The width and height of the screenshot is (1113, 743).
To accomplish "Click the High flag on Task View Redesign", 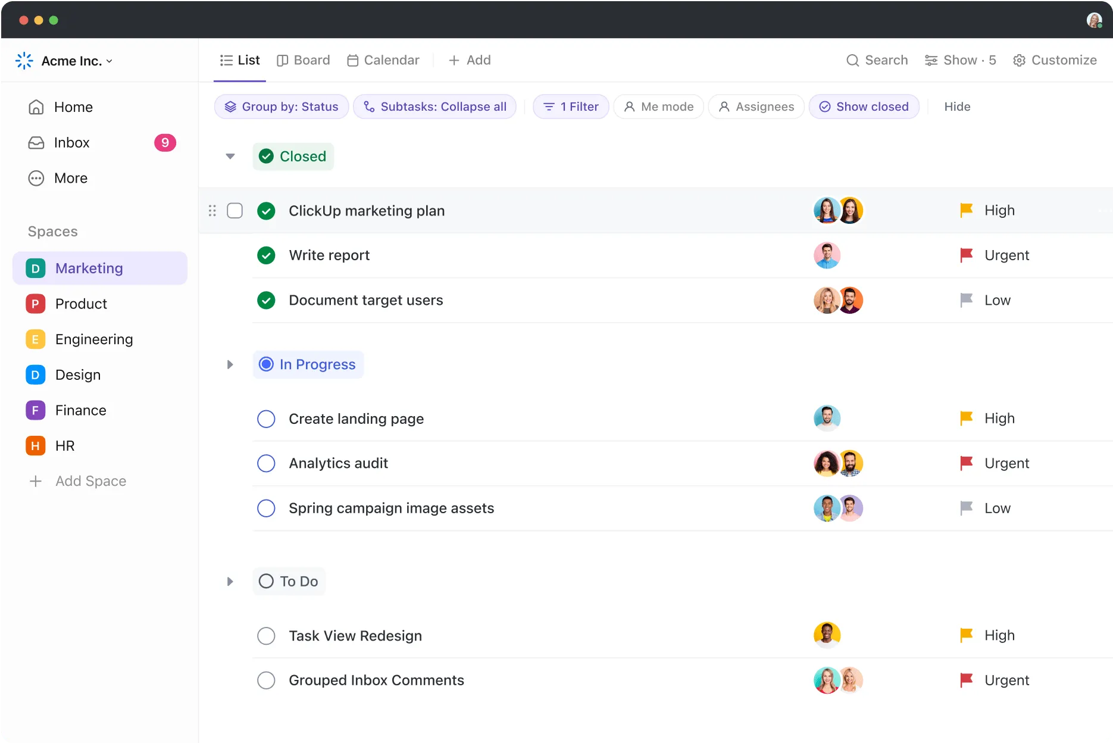I will [966, 635].
